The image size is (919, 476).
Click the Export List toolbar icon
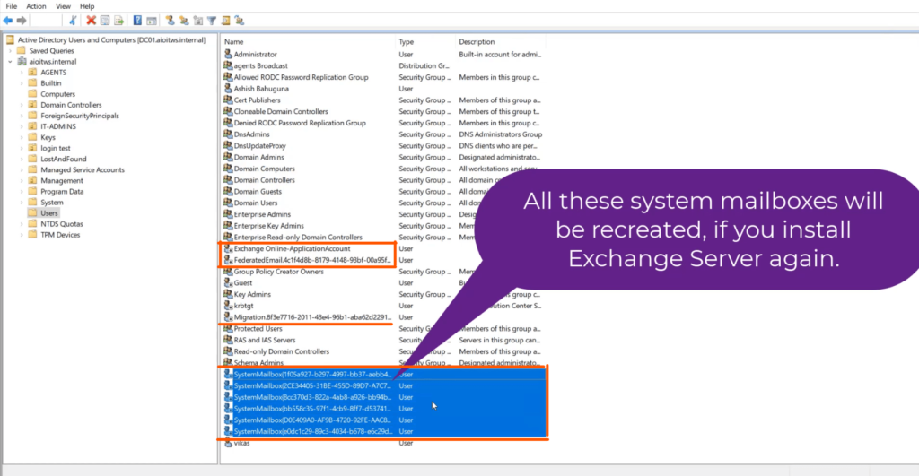[119, 21]
